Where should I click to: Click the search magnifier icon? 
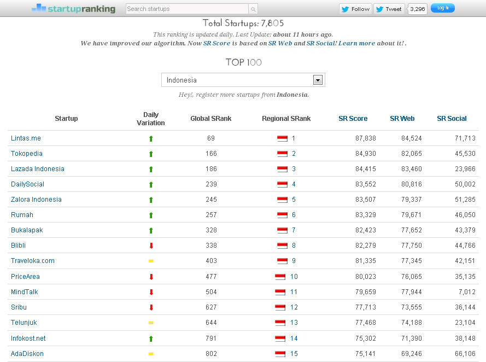tap(252, 9)
